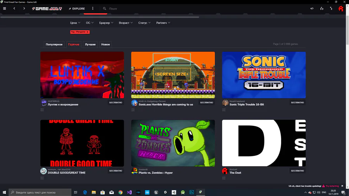Image resolution: width=349 pixels, height=196 pixels.
Task: Click the Sonic.exe developer avatar
Action: pos(135,103)
